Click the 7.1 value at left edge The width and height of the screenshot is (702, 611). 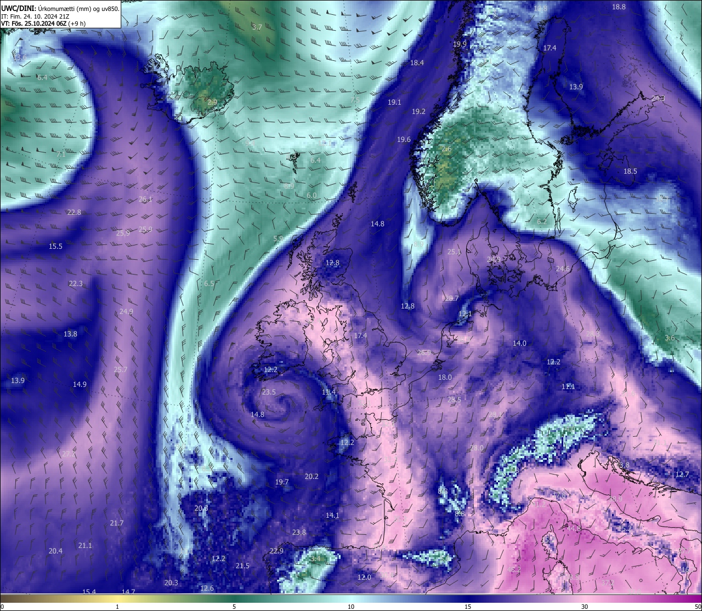pos(61,155)
